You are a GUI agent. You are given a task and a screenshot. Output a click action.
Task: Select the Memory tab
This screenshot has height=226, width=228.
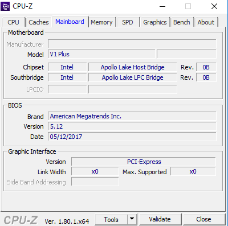pos(101,22)
